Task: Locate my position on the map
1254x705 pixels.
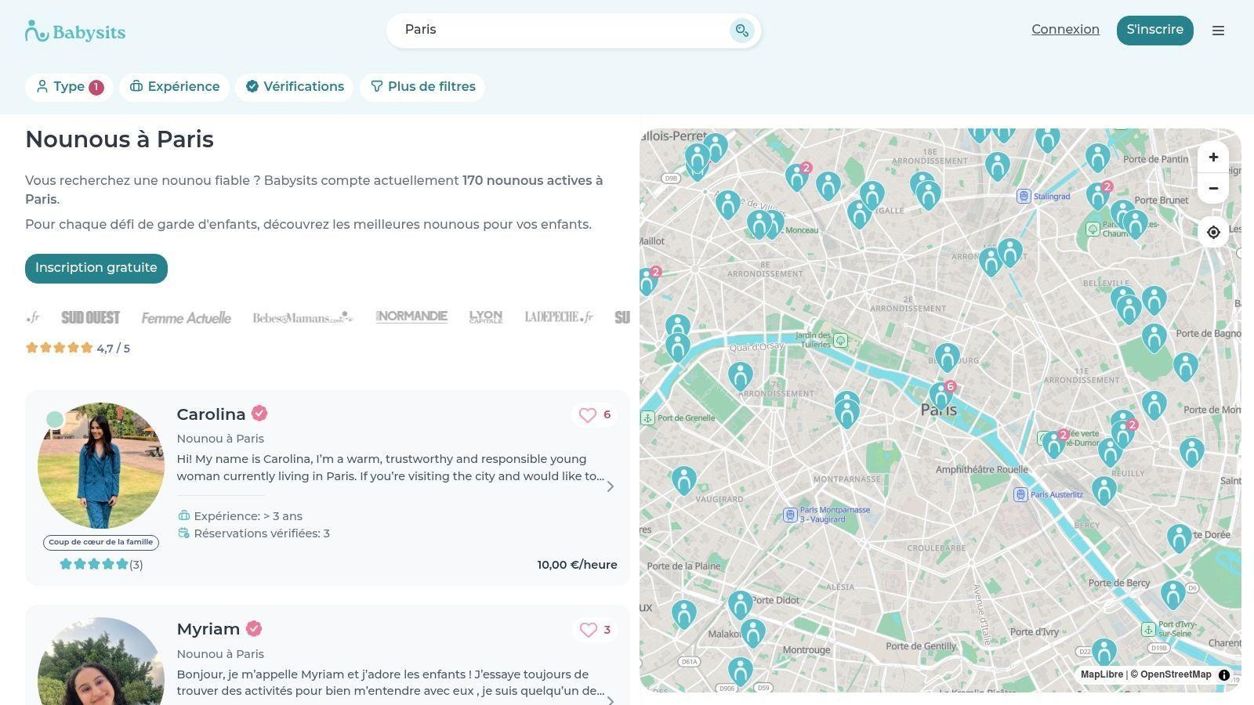Action: click(x=1213, y=233)
